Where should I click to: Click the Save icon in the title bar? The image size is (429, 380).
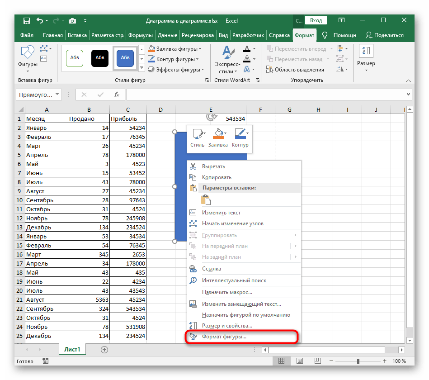(x=26, y=20)
